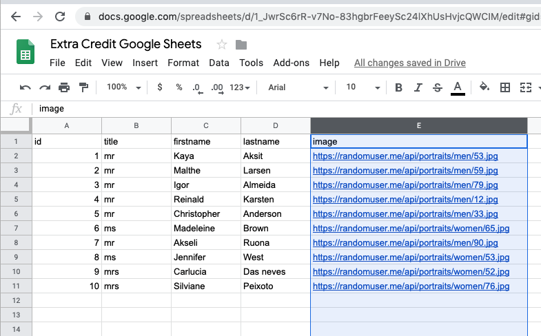Open the Add-ons menu

(x=291, y=63)
